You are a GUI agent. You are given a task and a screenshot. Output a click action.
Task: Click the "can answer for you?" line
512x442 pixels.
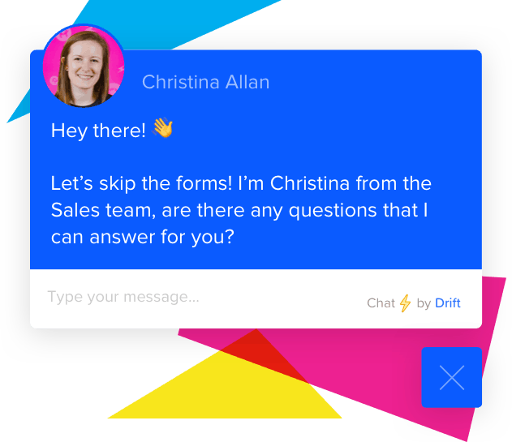(143, 237)
